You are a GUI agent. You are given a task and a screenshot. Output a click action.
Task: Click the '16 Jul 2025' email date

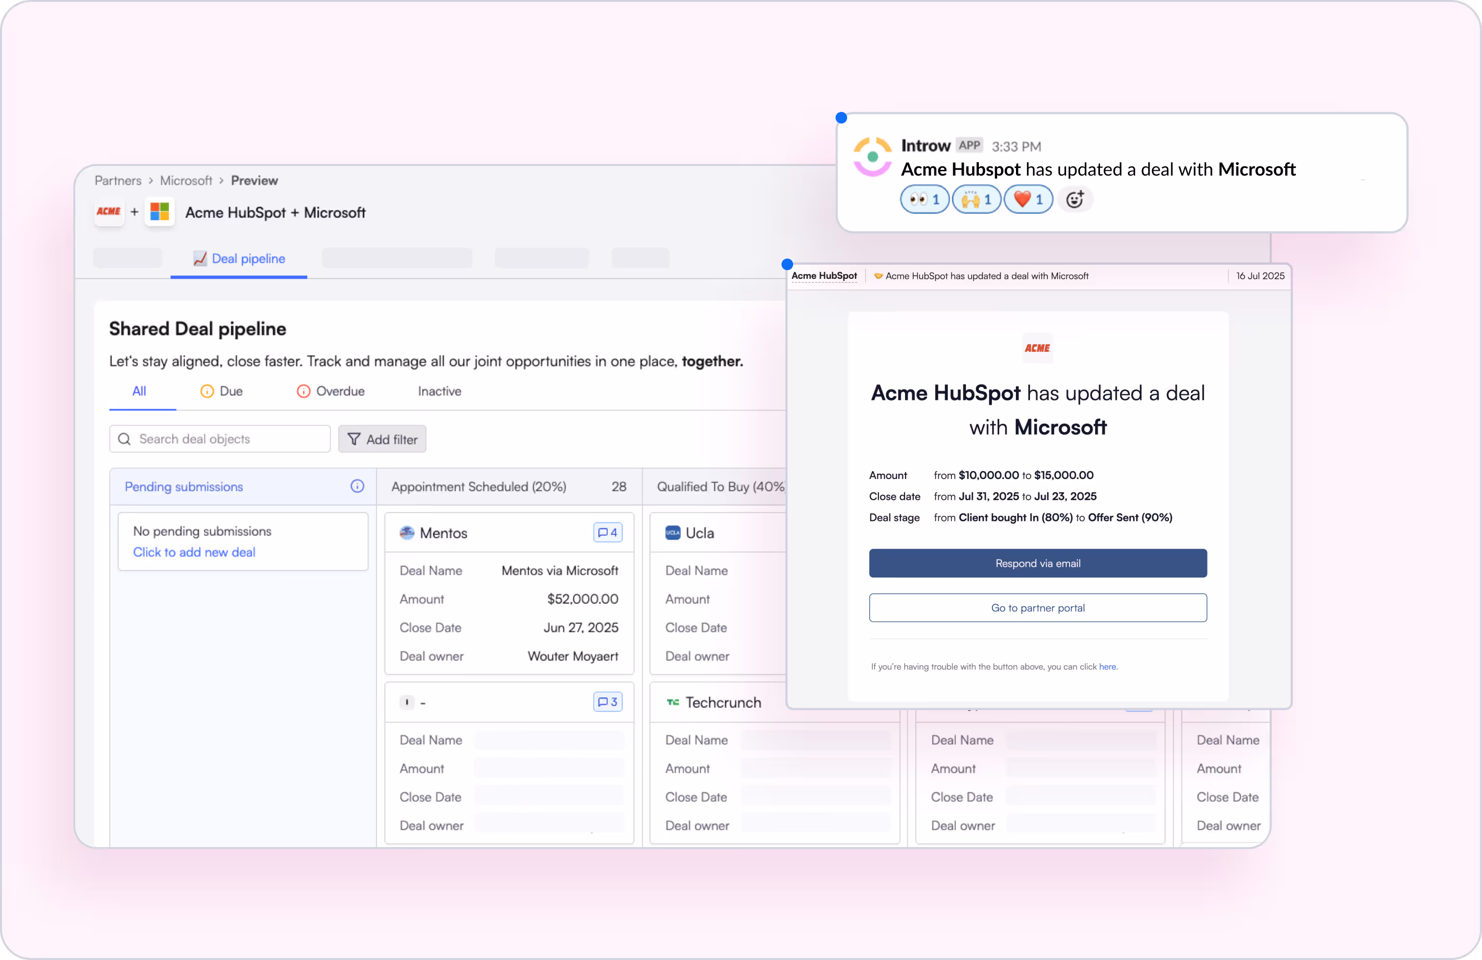tap(1260, 276)
